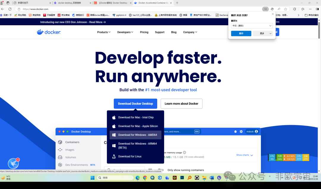Viewport: 321px width, 189px height.
Task: Click the Download Docker Desktop button
Action: (136, 104)
